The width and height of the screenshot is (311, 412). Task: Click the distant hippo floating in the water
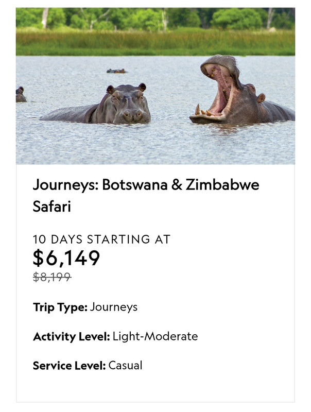click(116, 71)
